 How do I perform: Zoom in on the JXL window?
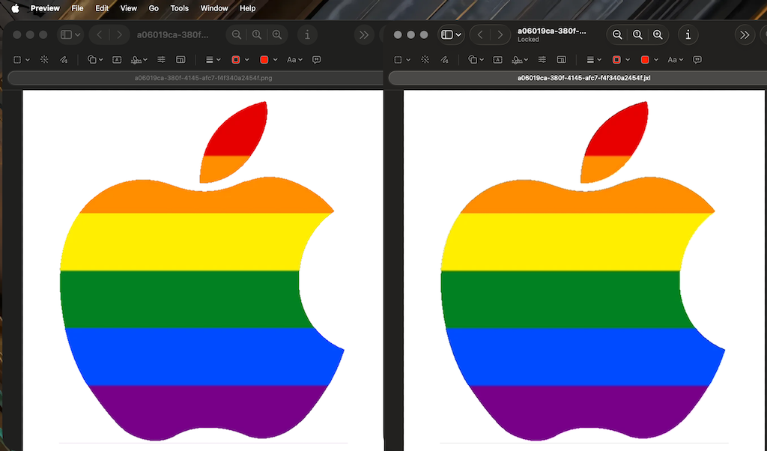click(658, 34)
